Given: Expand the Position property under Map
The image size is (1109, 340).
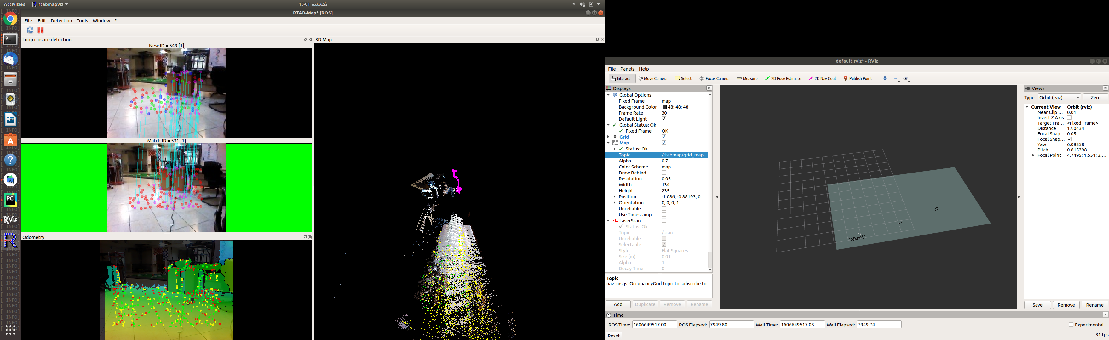Looking at the screenshot, I should pos(614,197).
